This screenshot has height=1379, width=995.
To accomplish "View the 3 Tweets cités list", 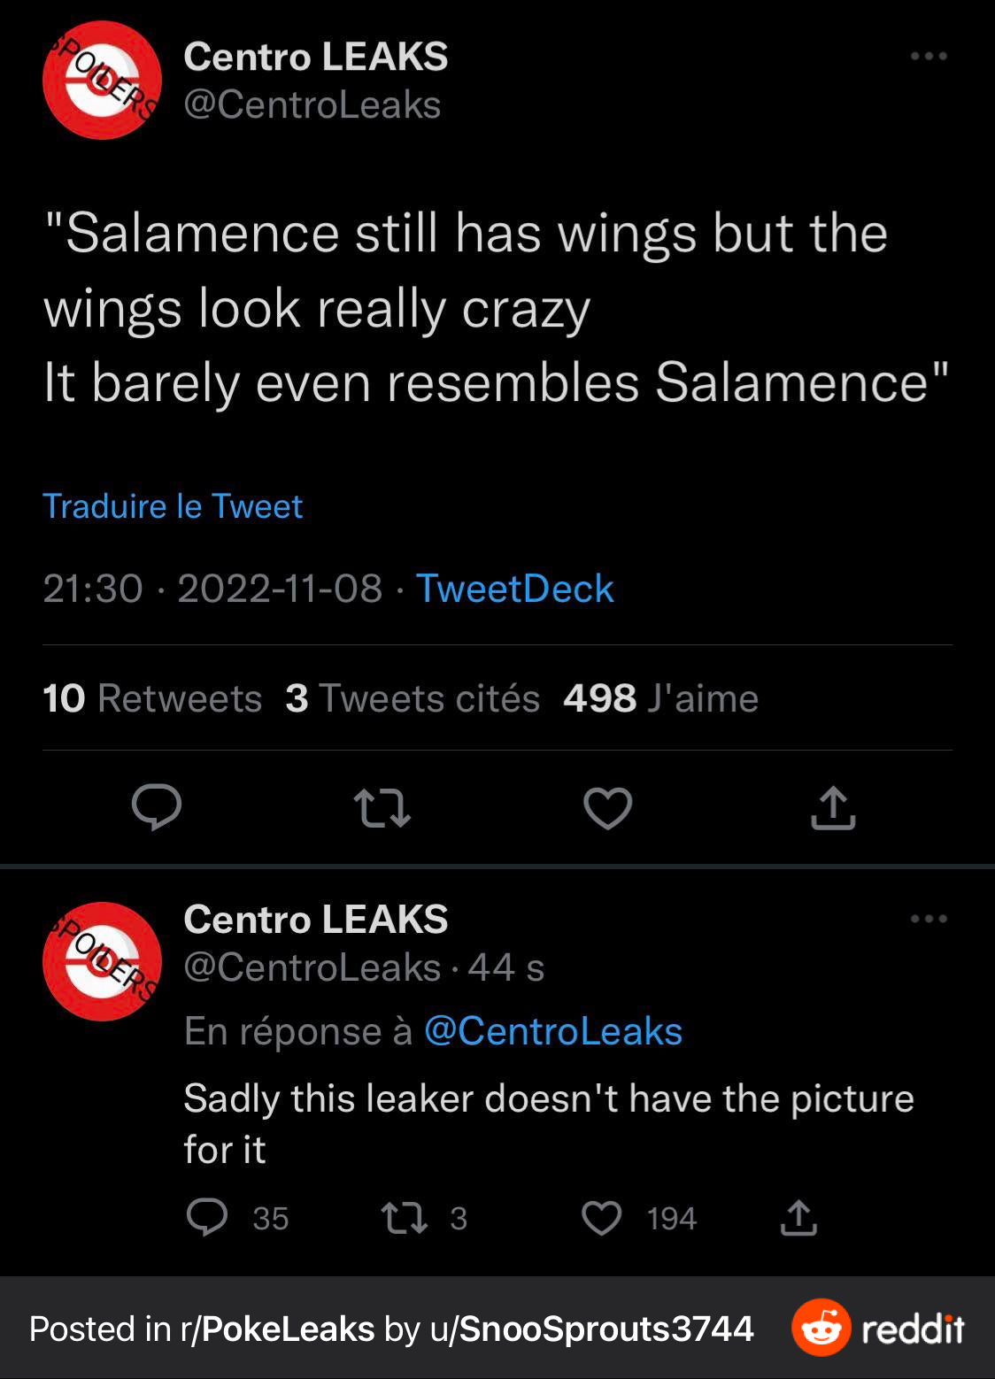I will [x=413, y=698].
